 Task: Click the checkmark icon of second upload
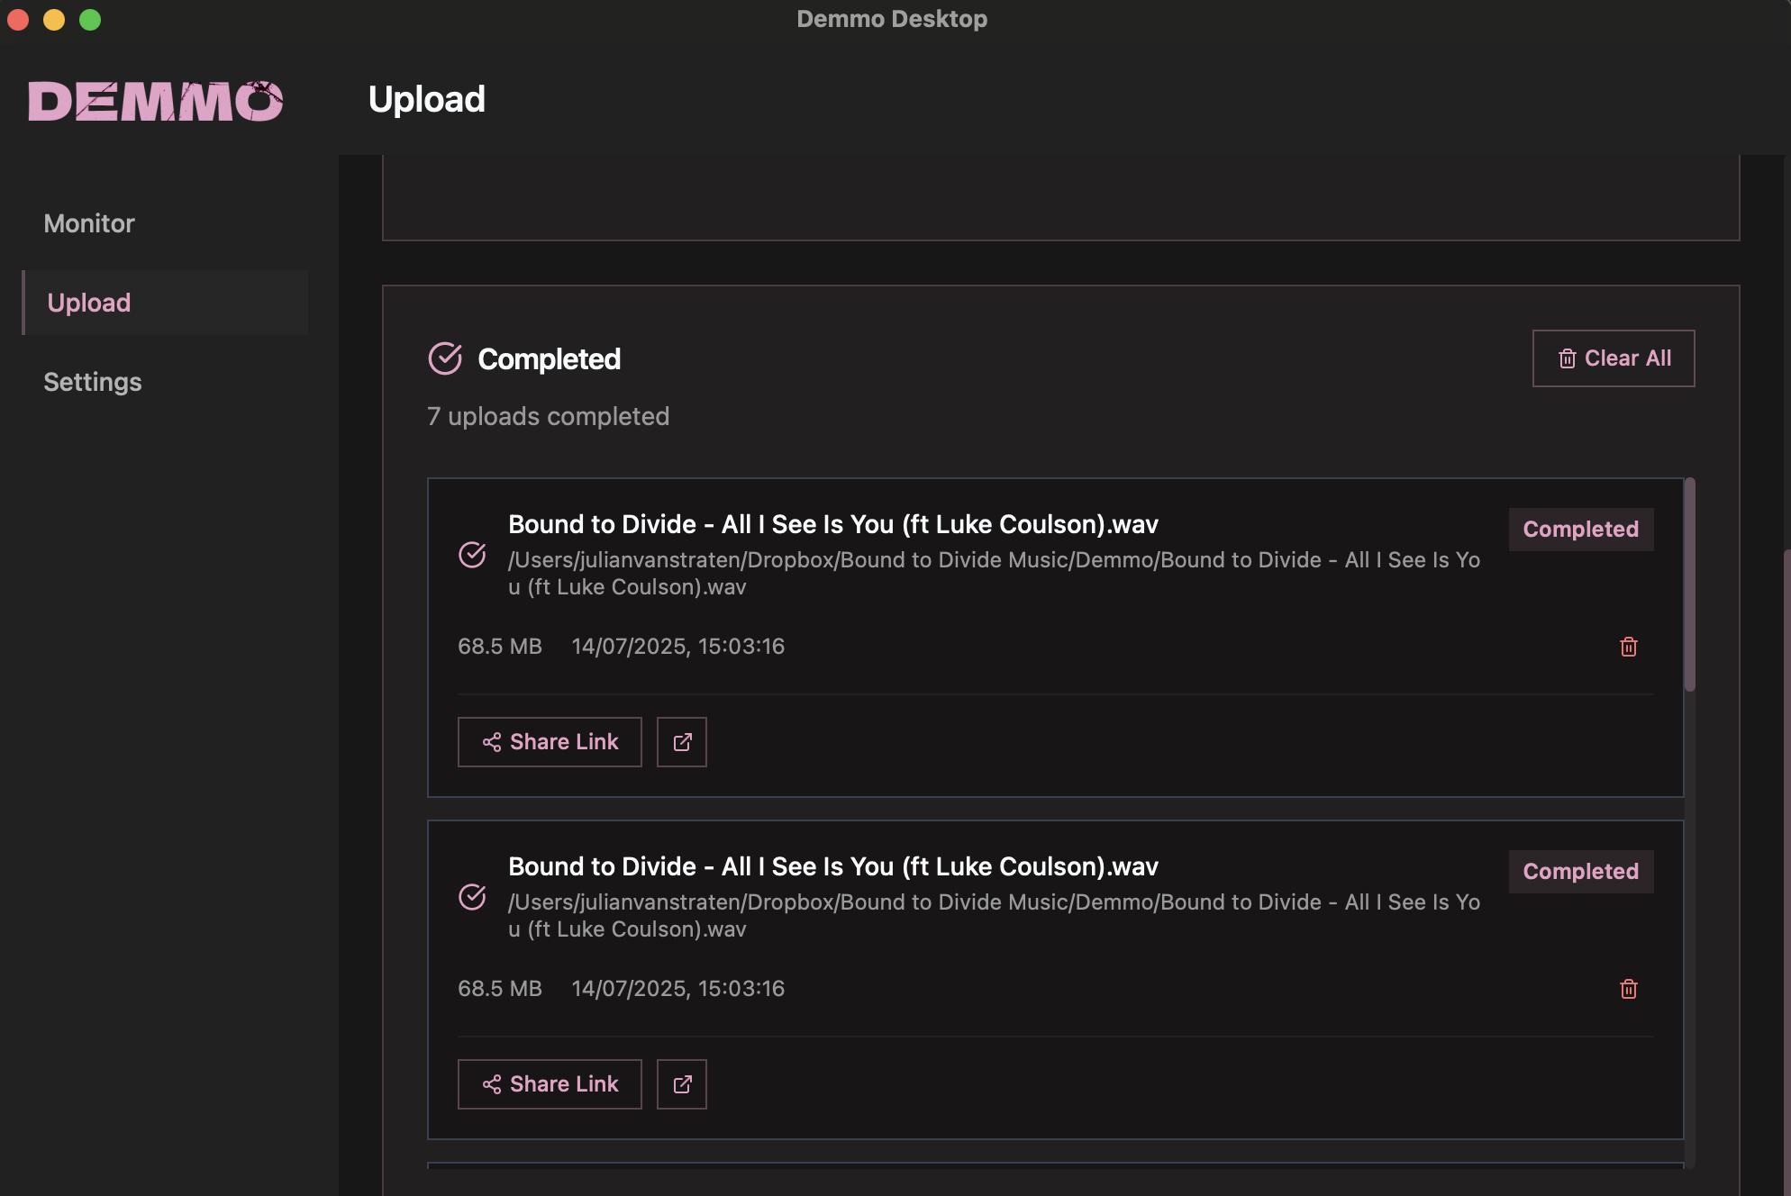tap(472, 897)
